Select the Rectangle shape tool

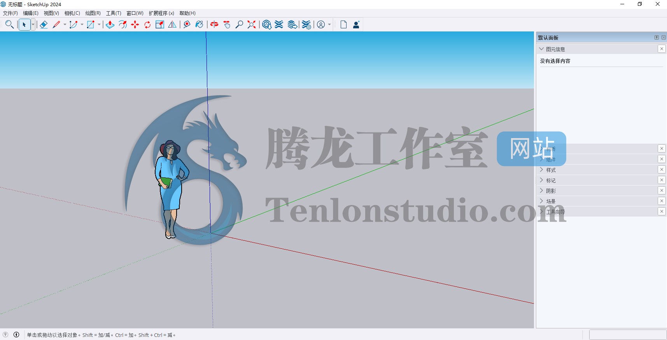pos(91,24)
